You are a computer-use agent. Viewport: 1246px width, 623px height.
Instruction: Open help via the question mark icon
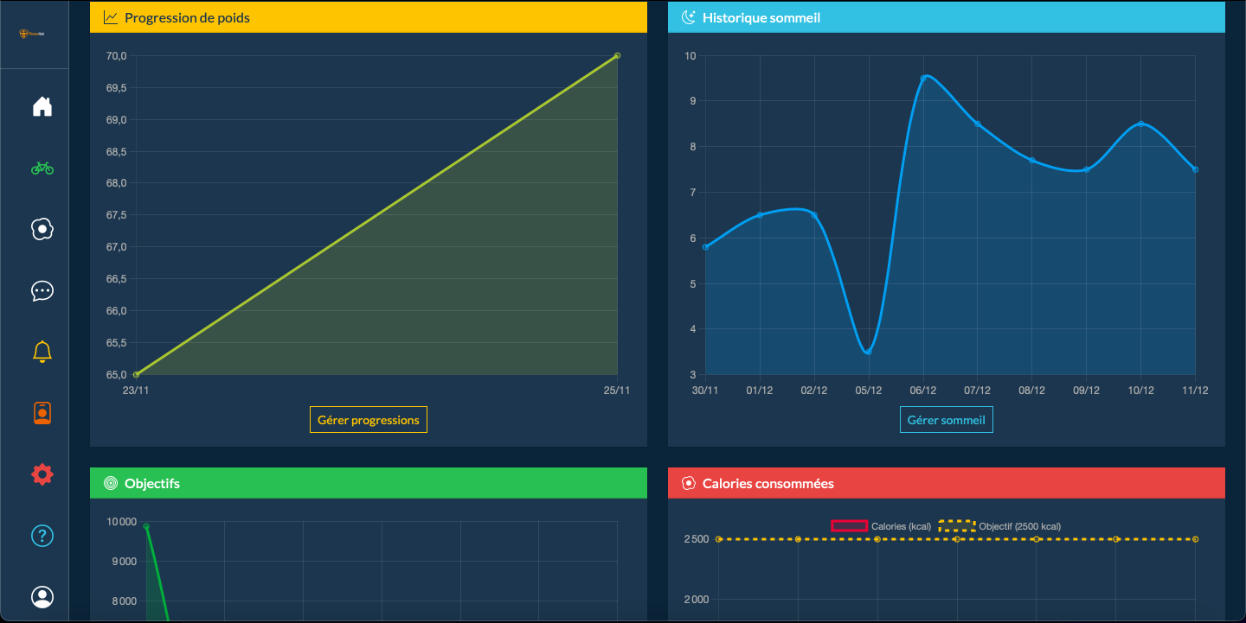[42, 536]
